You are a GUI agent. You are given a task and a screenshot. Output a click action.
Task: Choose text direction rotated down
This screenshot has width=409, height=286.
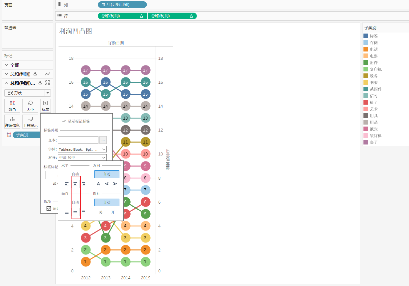115,184
